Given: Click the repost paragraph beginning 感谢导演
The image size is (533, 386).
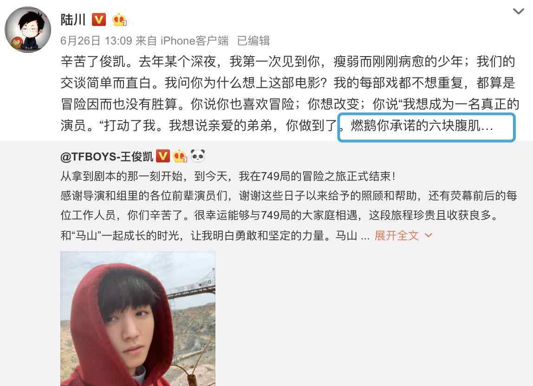Looking at the screenshot, I should [x=289, y=205].
